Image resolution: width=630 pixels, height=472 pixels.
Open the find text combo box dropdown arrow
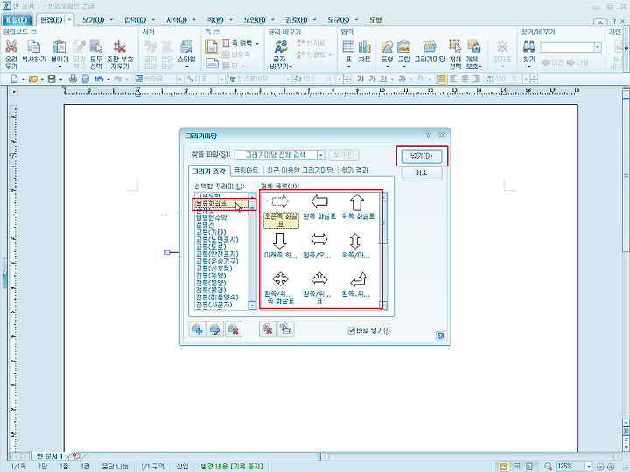pyautogui.click(x=598, y=47)
